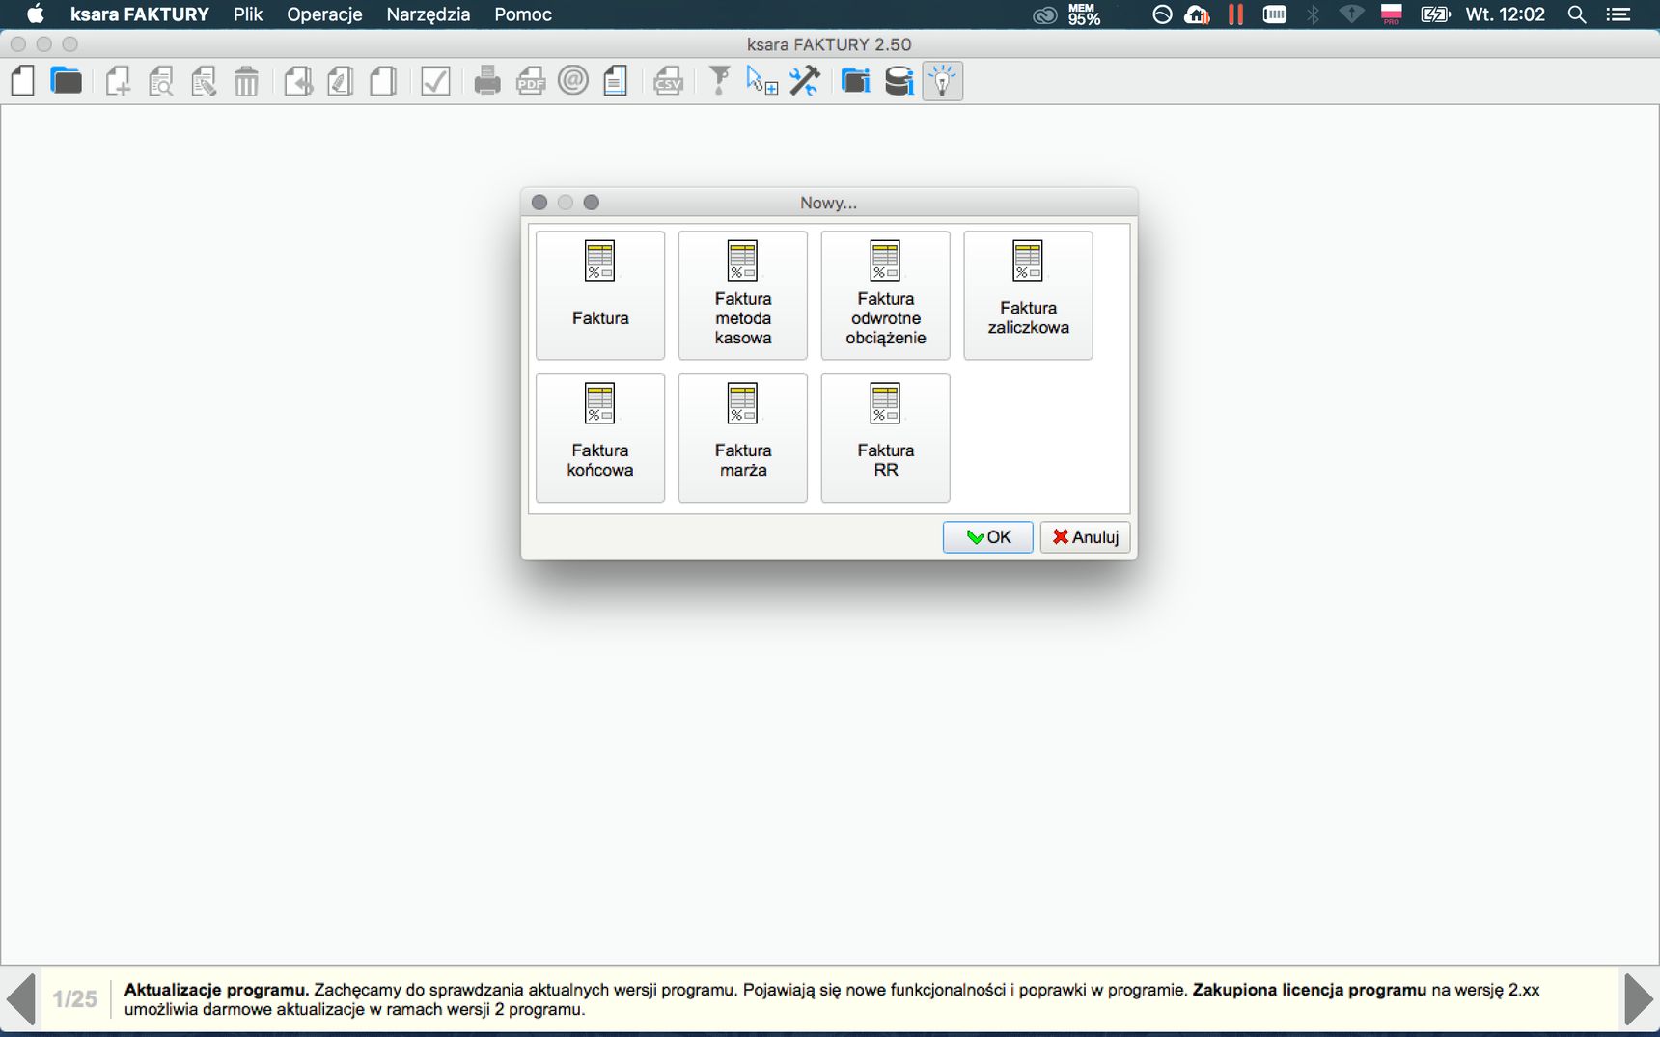The width and height of the screenshot is (1660, 1037).
Task: Select Faktura odwrotne obciążenie type
Action: click(886, 295)
